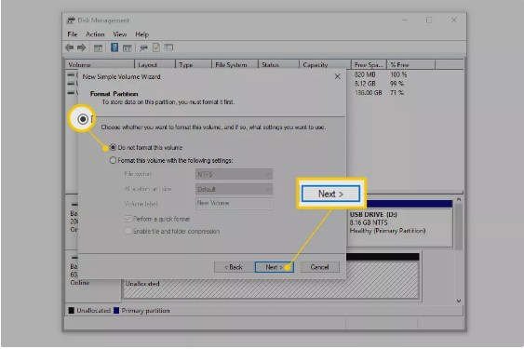Click the '71 %' free percentage cell
This screenshot has width=524, height=349.
tap(397, 92)
